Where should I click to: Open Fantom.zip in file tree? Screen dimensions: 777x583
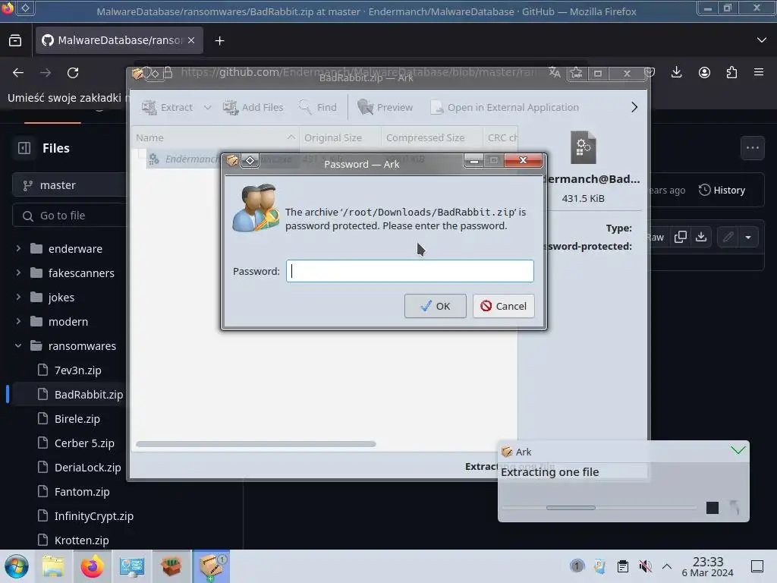[x=82, y=492]
